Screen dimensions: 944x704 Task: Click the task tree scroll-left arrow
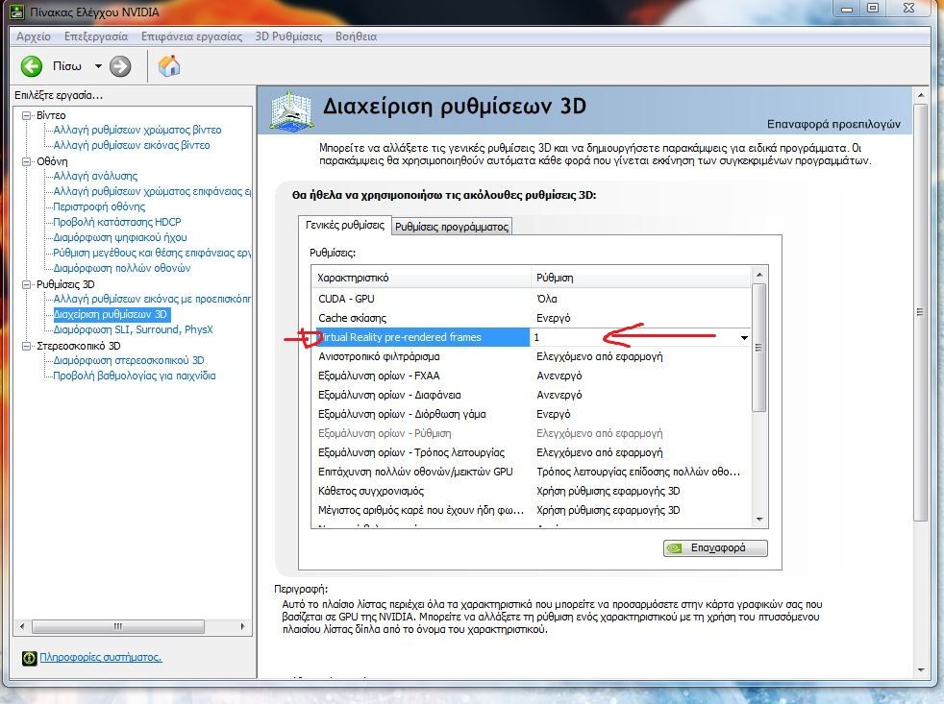pyautogui.click(x=22, y=626)
